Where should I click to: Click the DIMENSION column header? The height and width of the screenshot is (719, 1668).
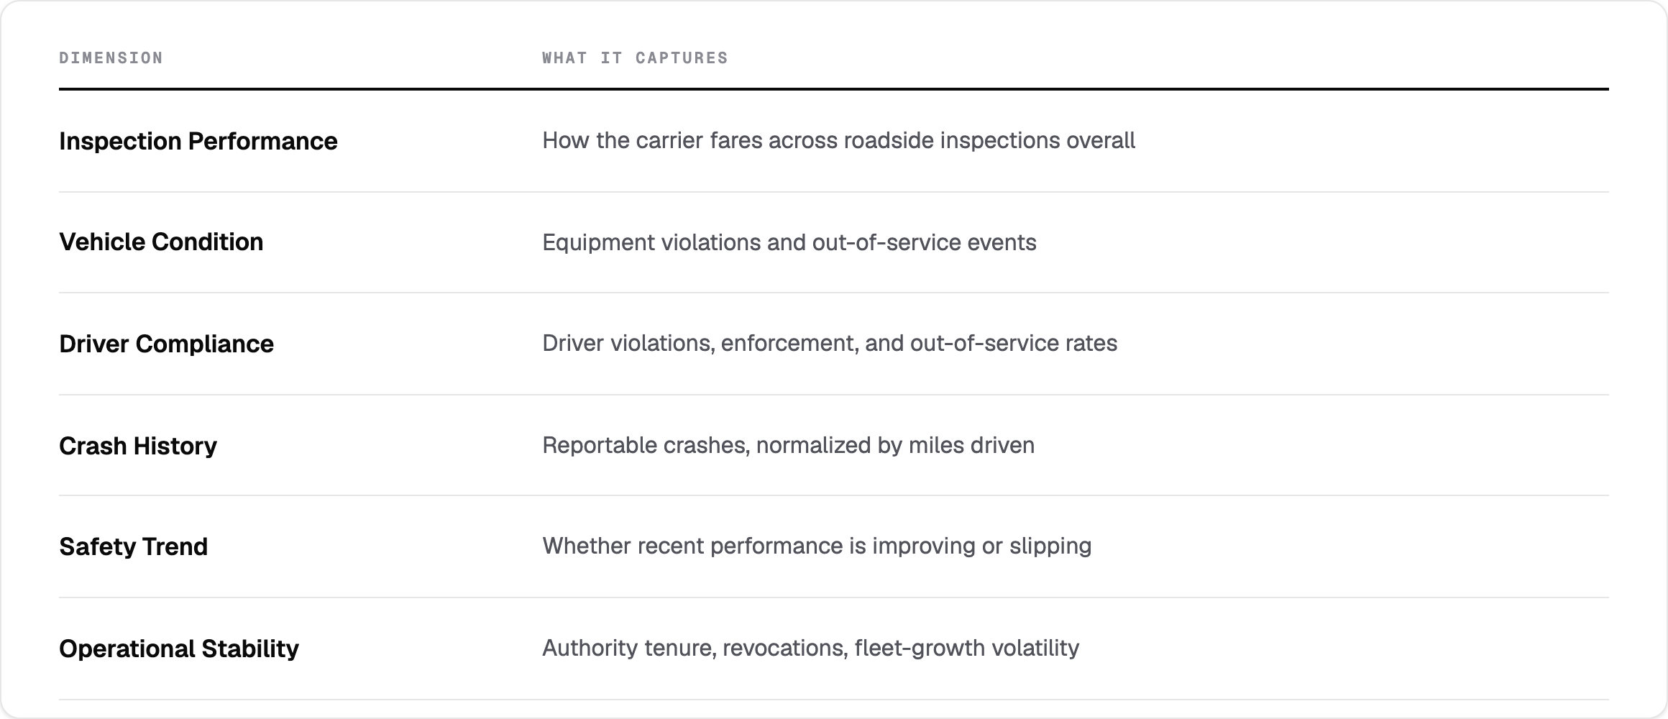pyautogui.click(x=111, y=58)
